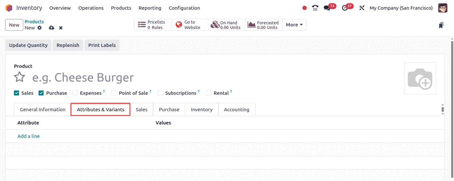Switch to the General Information tab
The height and width of the screenshot is (181, 454).
click(x=42, y=110)
